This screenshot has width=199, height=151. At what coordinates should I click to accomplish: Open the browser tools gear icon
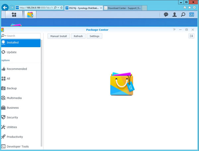pos(194,8)
